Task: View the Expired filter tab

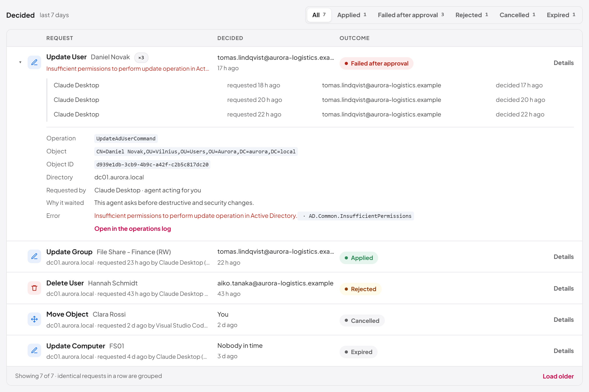Action: (x=561, y=15)
